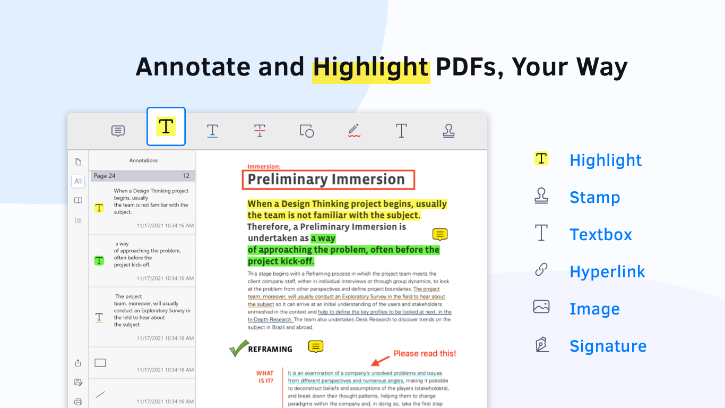Click the "Hyperlink" feature label
The height and width of the screenshot is (408, 725).
607,271
